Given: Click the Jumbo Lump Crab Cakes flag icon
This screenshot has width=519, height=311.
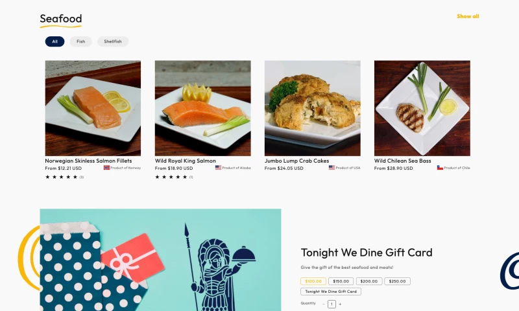Looking at the screenshot, I should (332, 168).
